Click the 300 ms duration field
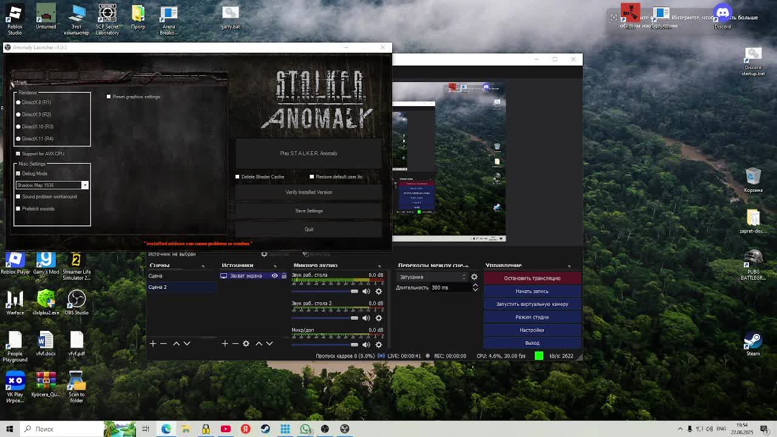 (x=450, y=288)
